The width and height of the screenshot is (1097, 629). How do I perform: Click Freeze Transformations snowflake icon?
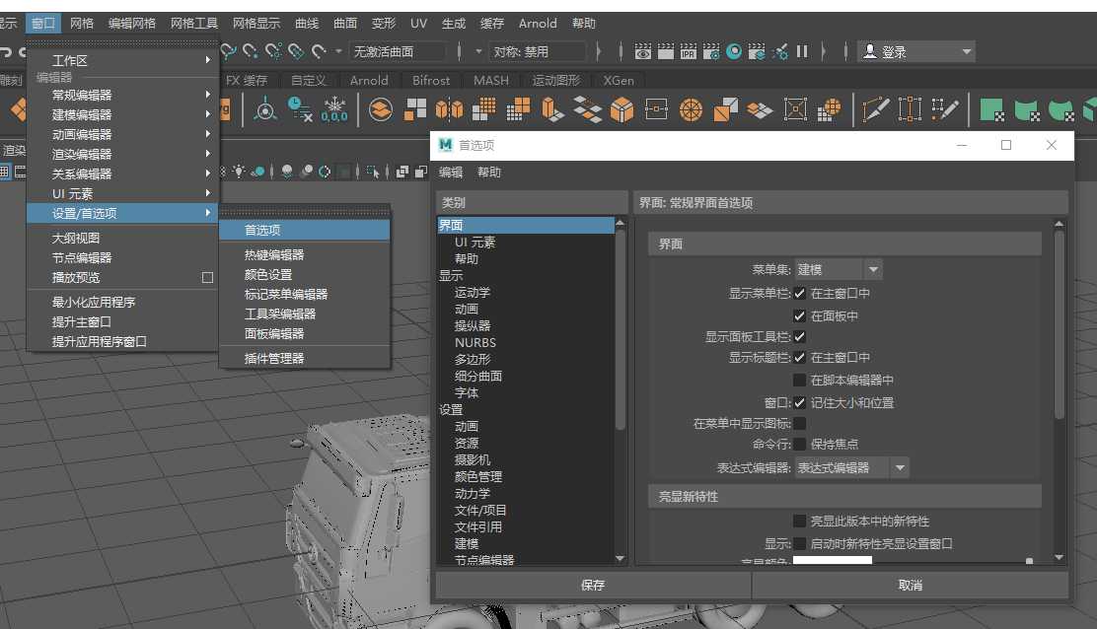point(334,109)
